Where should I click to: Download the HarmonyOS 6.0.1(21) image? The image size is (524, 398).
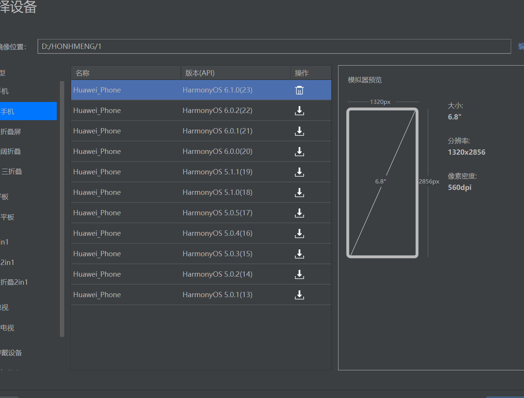pyautogui.click(x=299, y=131)
